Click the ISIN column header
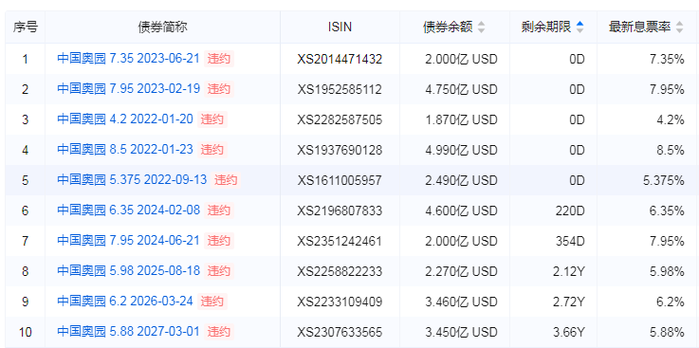Image resolution: width=699 pixels, height=348 pixels. [x=340, y=27]
